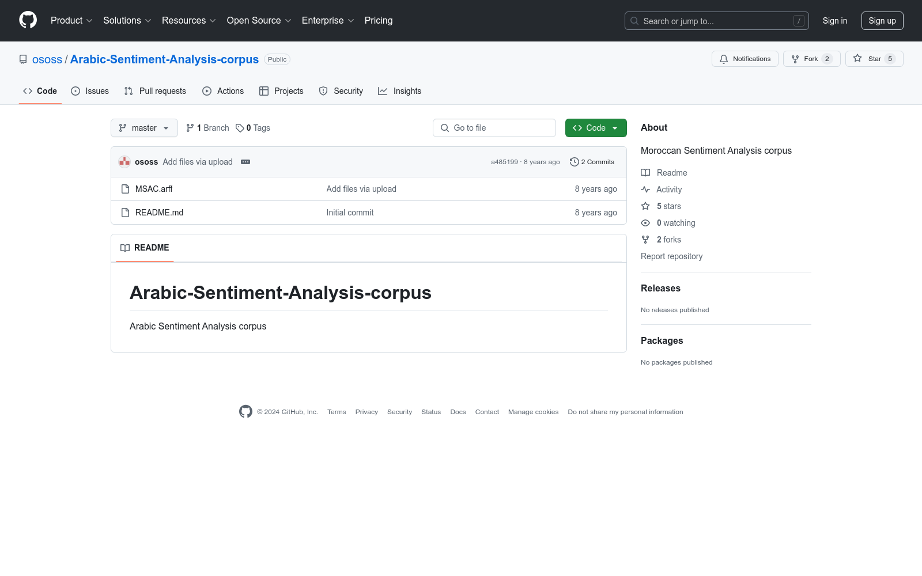Open the master branch selector
Viewport: 922px width, 576px height.
(144, 128)
